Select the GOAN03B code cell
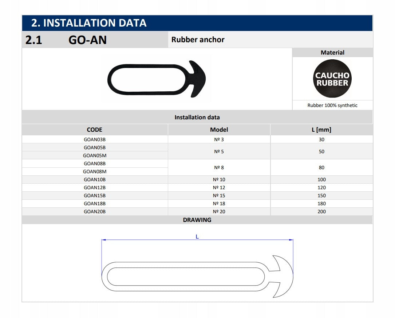The width and height of the screenshot is (395, 318). click(95, 139)
